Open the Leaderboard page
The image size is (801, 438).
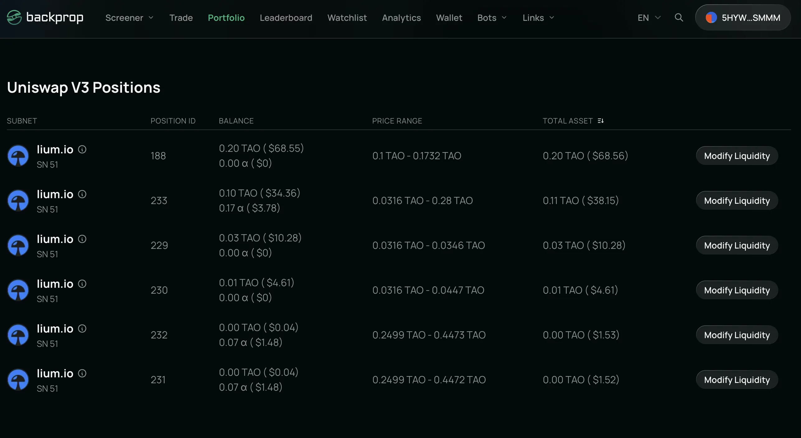pos(286,18)
